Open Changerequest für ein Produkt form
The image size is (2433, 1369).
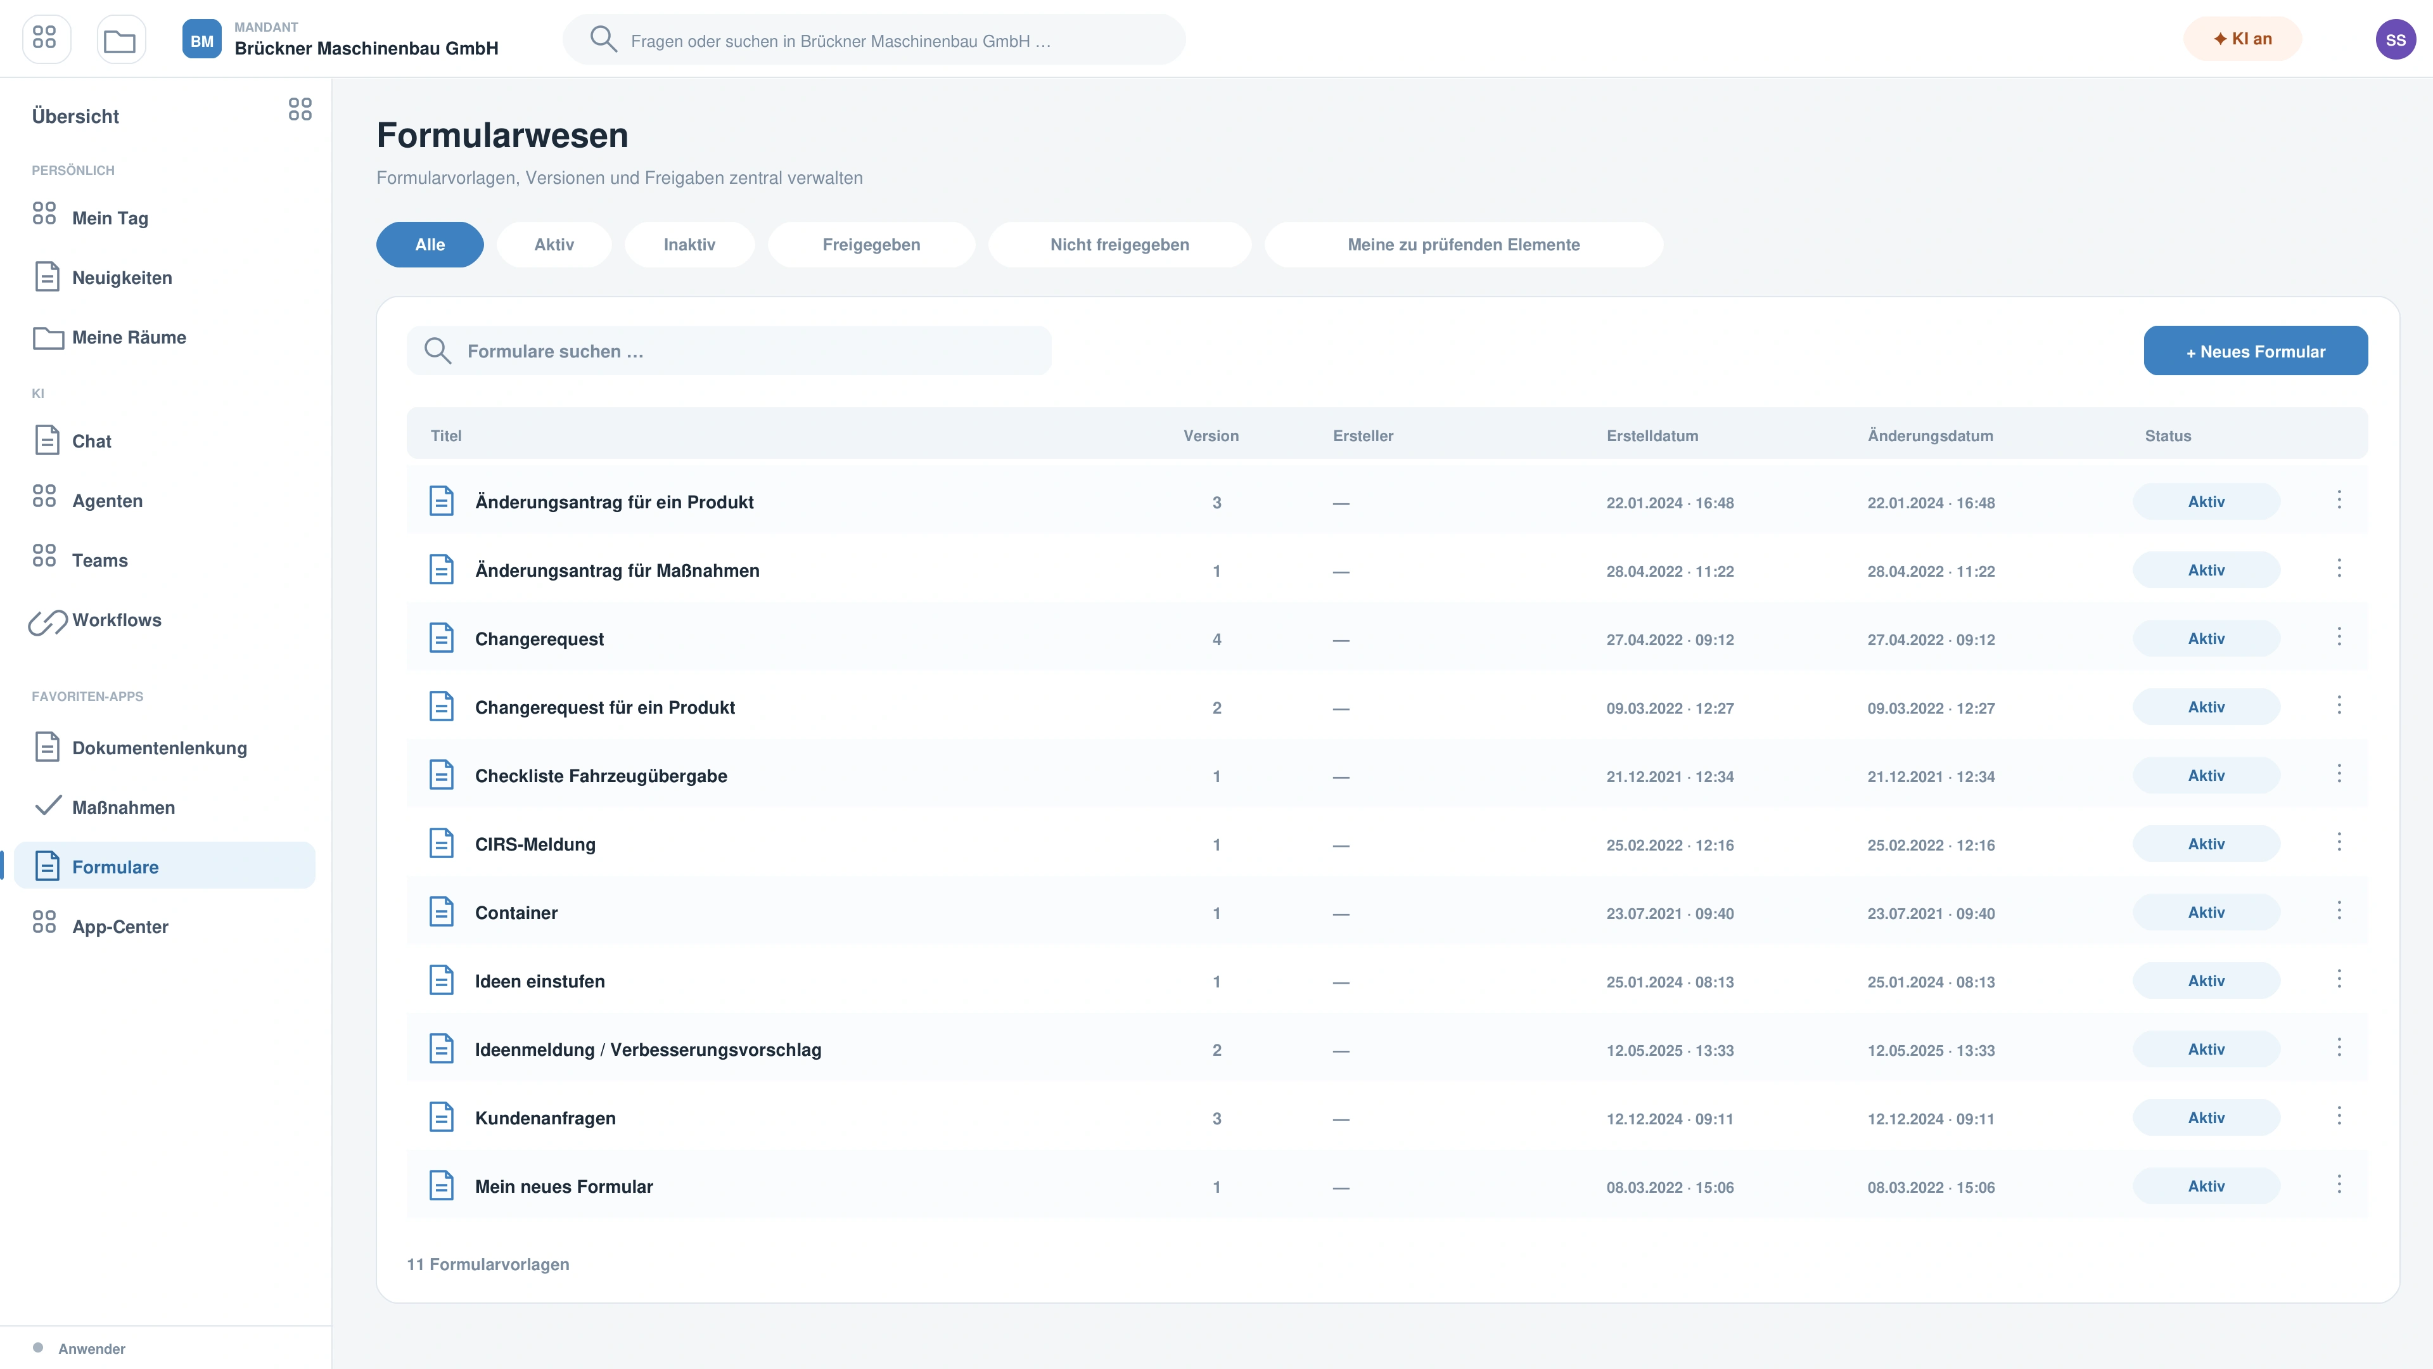604,708
